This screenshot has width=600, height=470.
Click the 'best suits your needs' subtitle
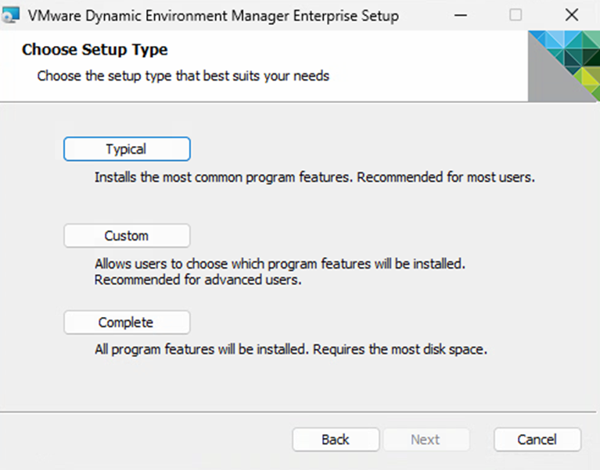tap(183, 77)
